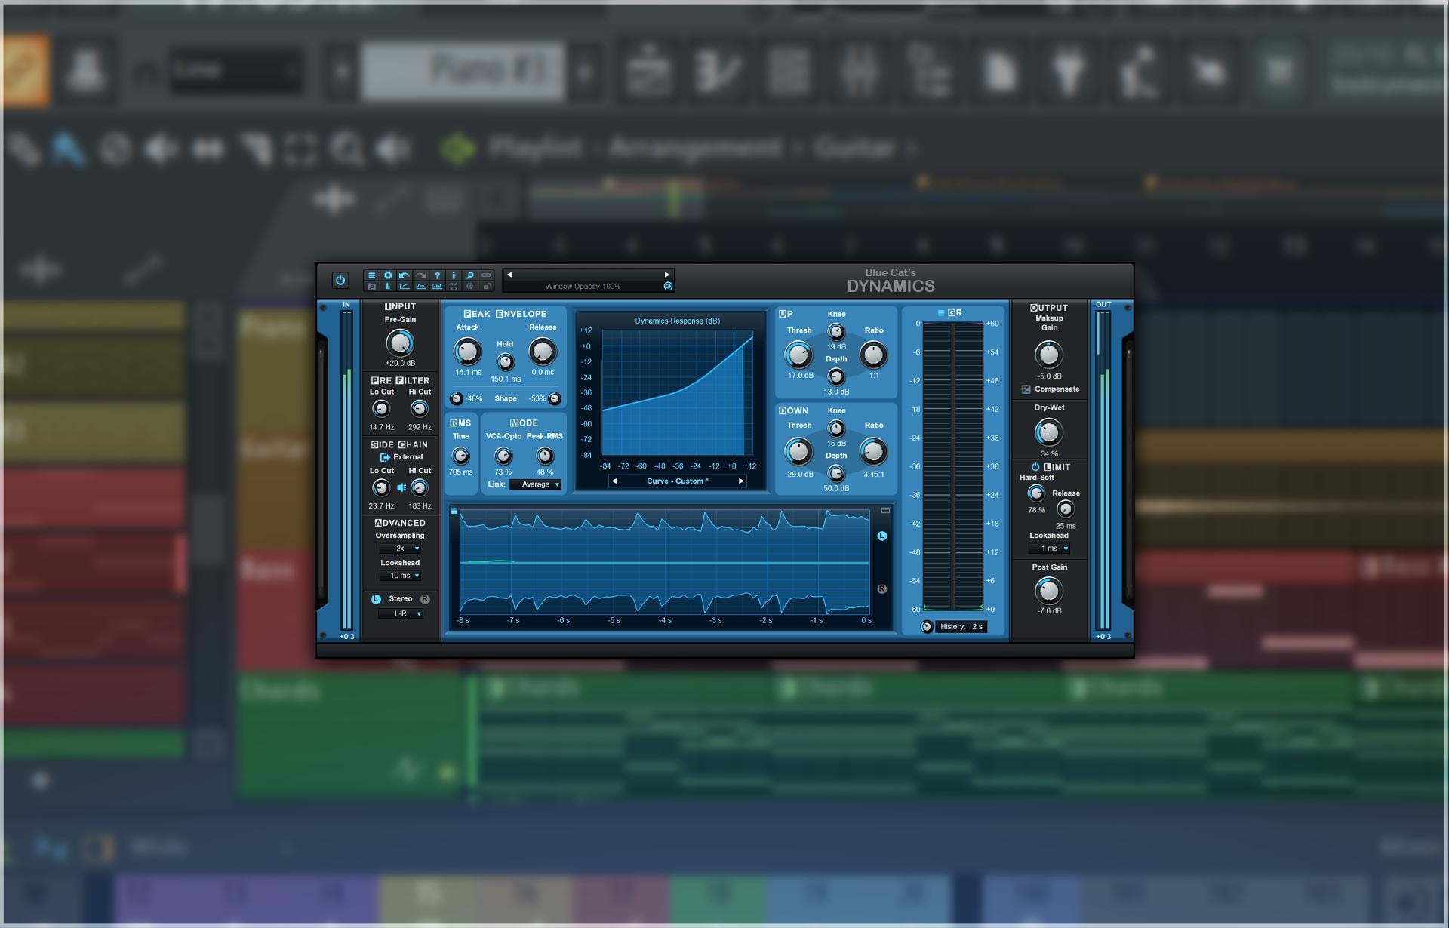
Task: Click the Hold knob
Action: (x=505, y=362)
